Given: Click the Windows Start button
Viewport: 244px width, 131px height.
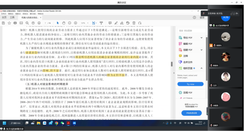Looking at the screenshot, I should coord(4,123).
